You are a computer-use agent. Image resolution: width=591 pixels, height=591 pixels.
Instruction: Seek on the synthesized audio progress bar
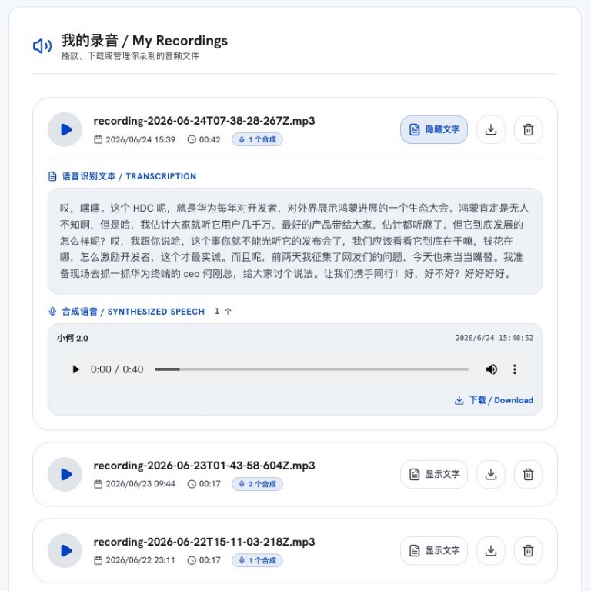pyautogui.click(x=312, y=369)
